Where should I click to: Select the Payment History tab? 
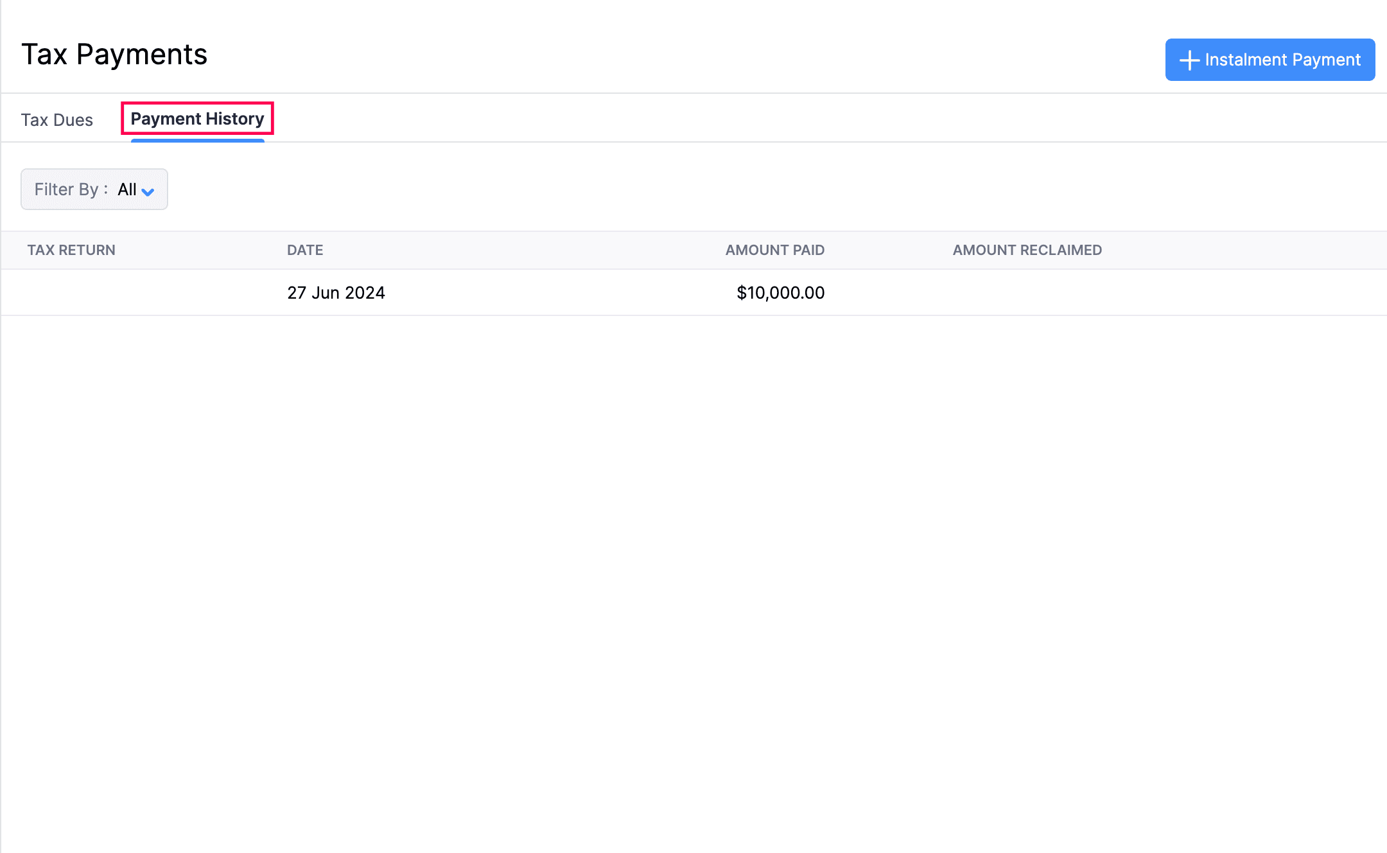pos(196,118)
